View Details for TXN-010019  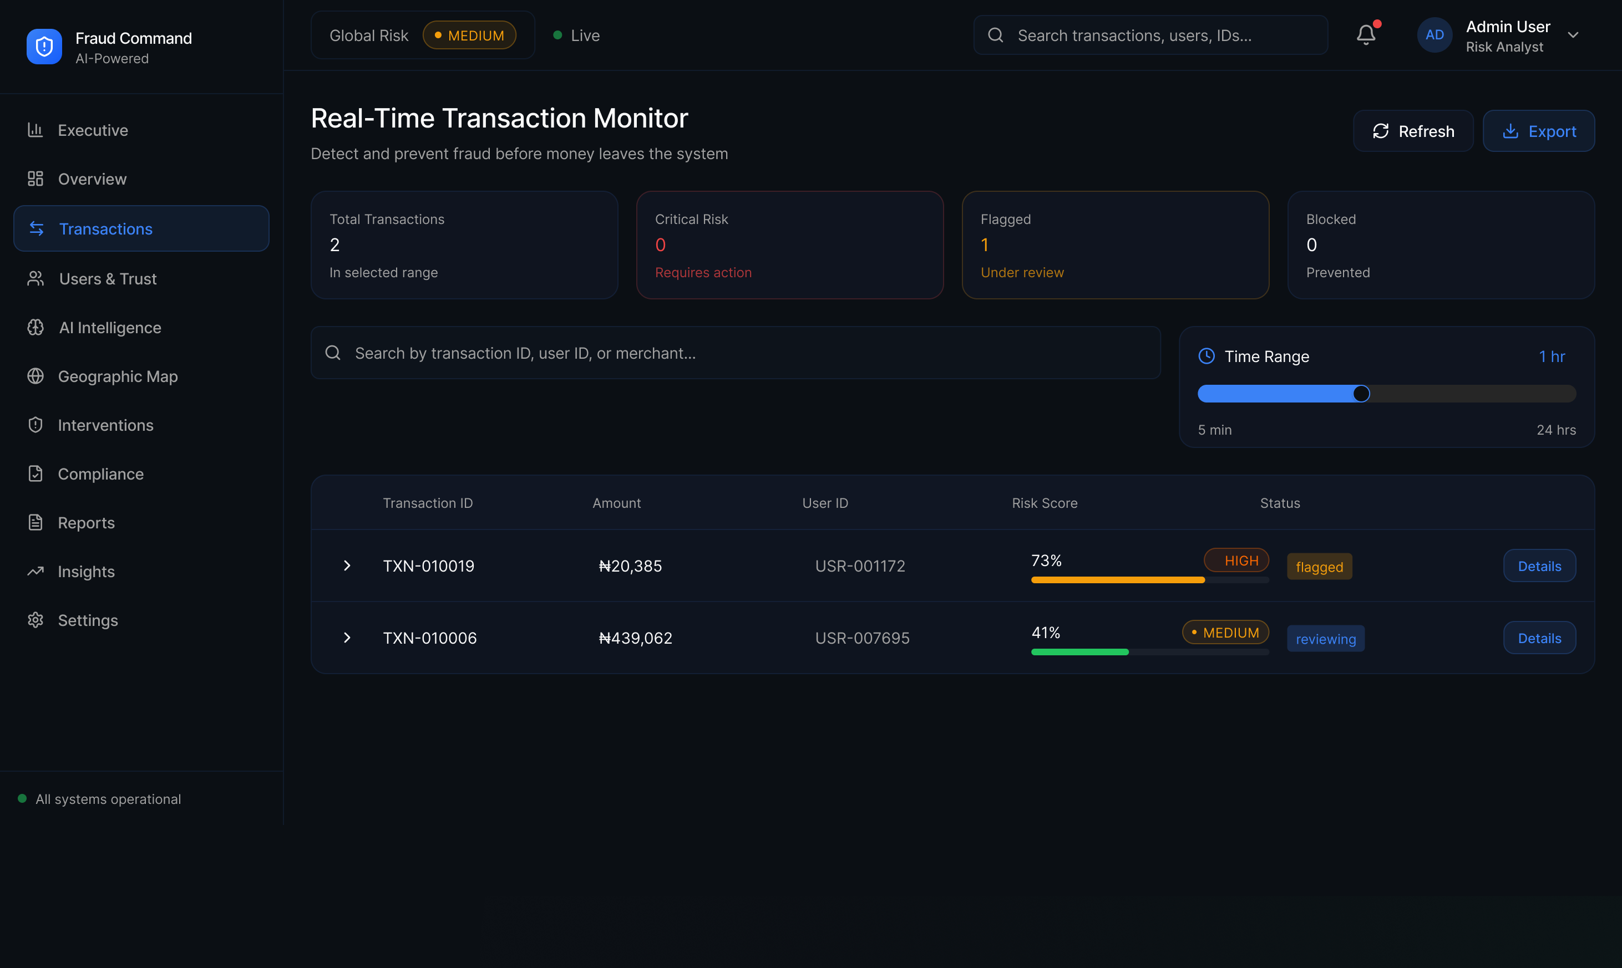[1539, 566]
